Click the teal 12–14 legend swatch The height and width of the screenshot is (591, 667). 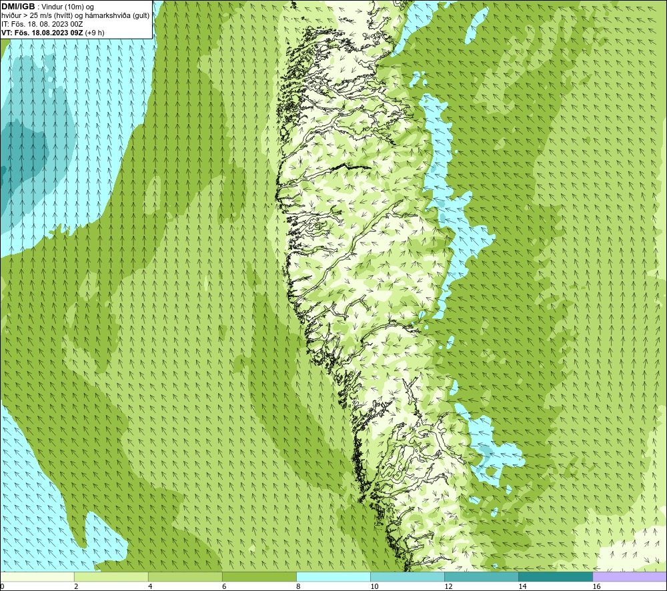coord(482,576)
